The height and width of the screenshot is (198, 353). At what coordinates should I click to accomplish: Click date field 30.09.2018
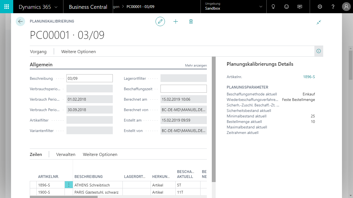click(90, 110)
